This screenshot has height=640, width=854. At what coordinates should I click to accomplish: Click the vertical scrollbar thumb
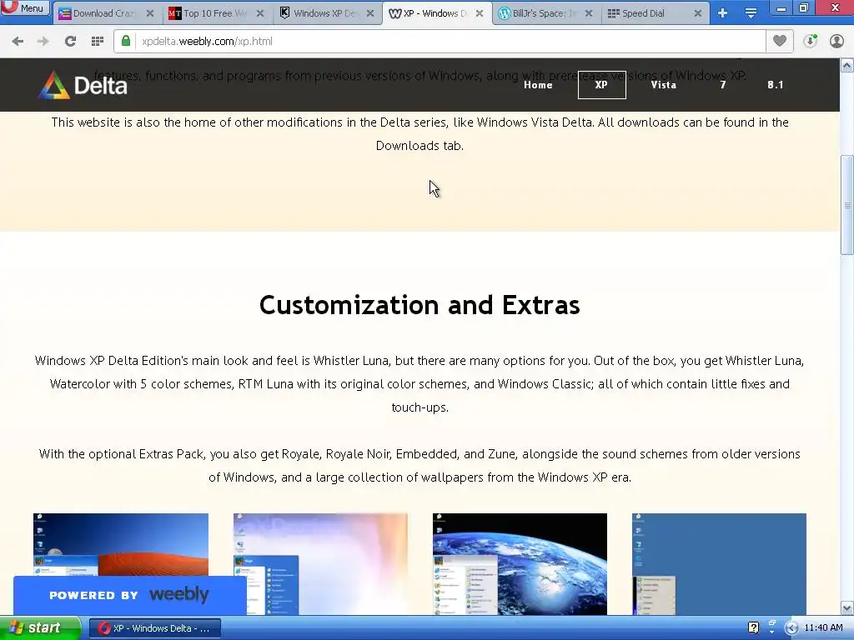(x=847, y=205)
